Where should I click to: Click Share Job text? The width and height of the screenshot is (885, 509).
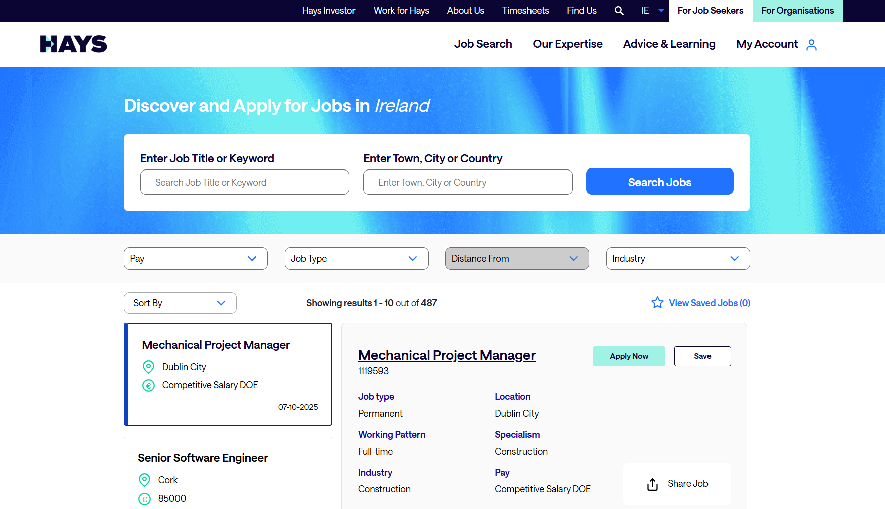(x=688, y=484)
